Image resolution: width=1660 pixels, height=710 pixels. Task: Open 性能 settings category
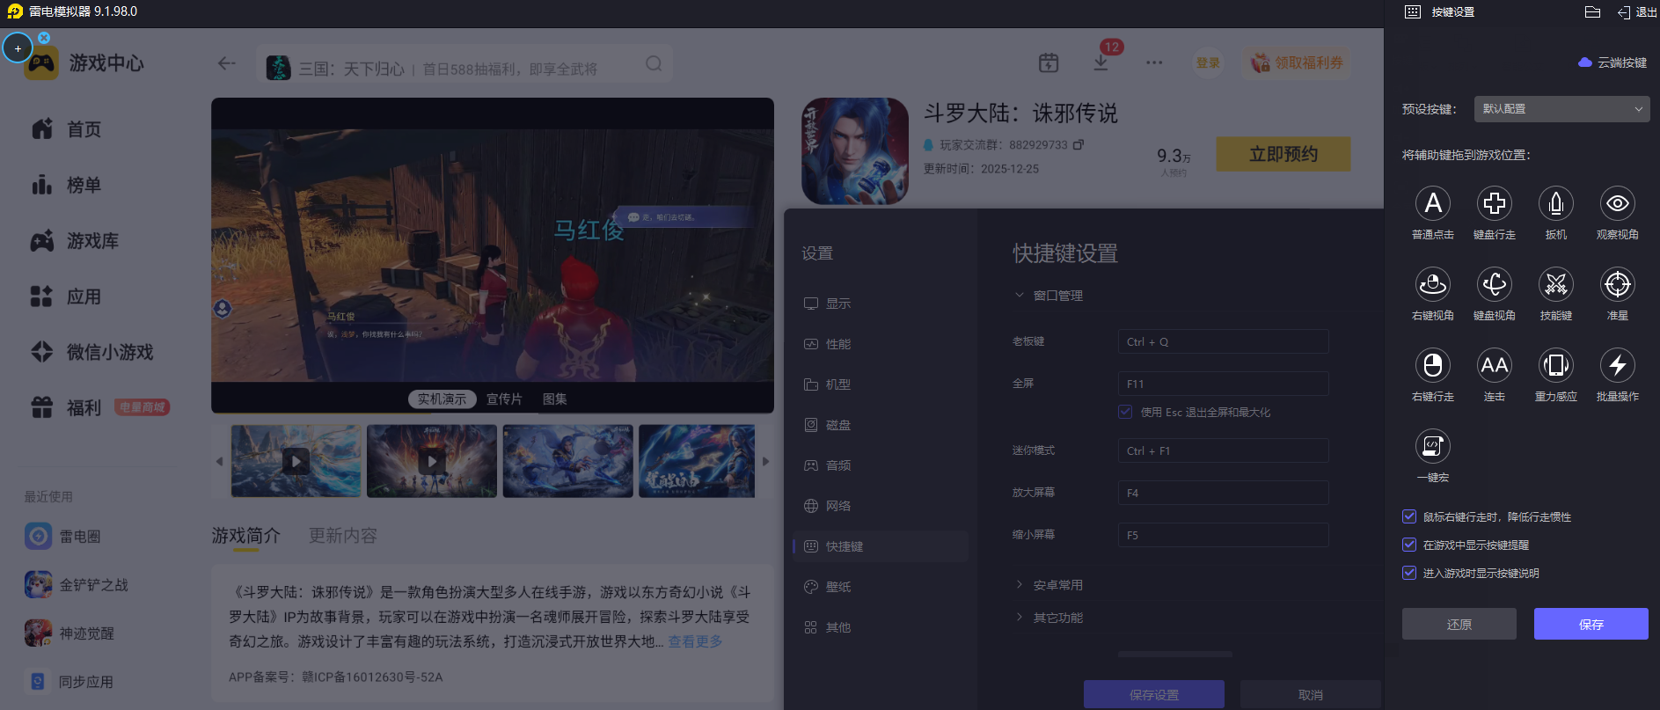(x=880, y=344)
